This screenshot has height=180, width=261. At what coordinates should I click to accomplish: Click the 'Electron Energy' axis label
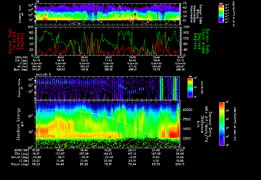click(18, 124)
